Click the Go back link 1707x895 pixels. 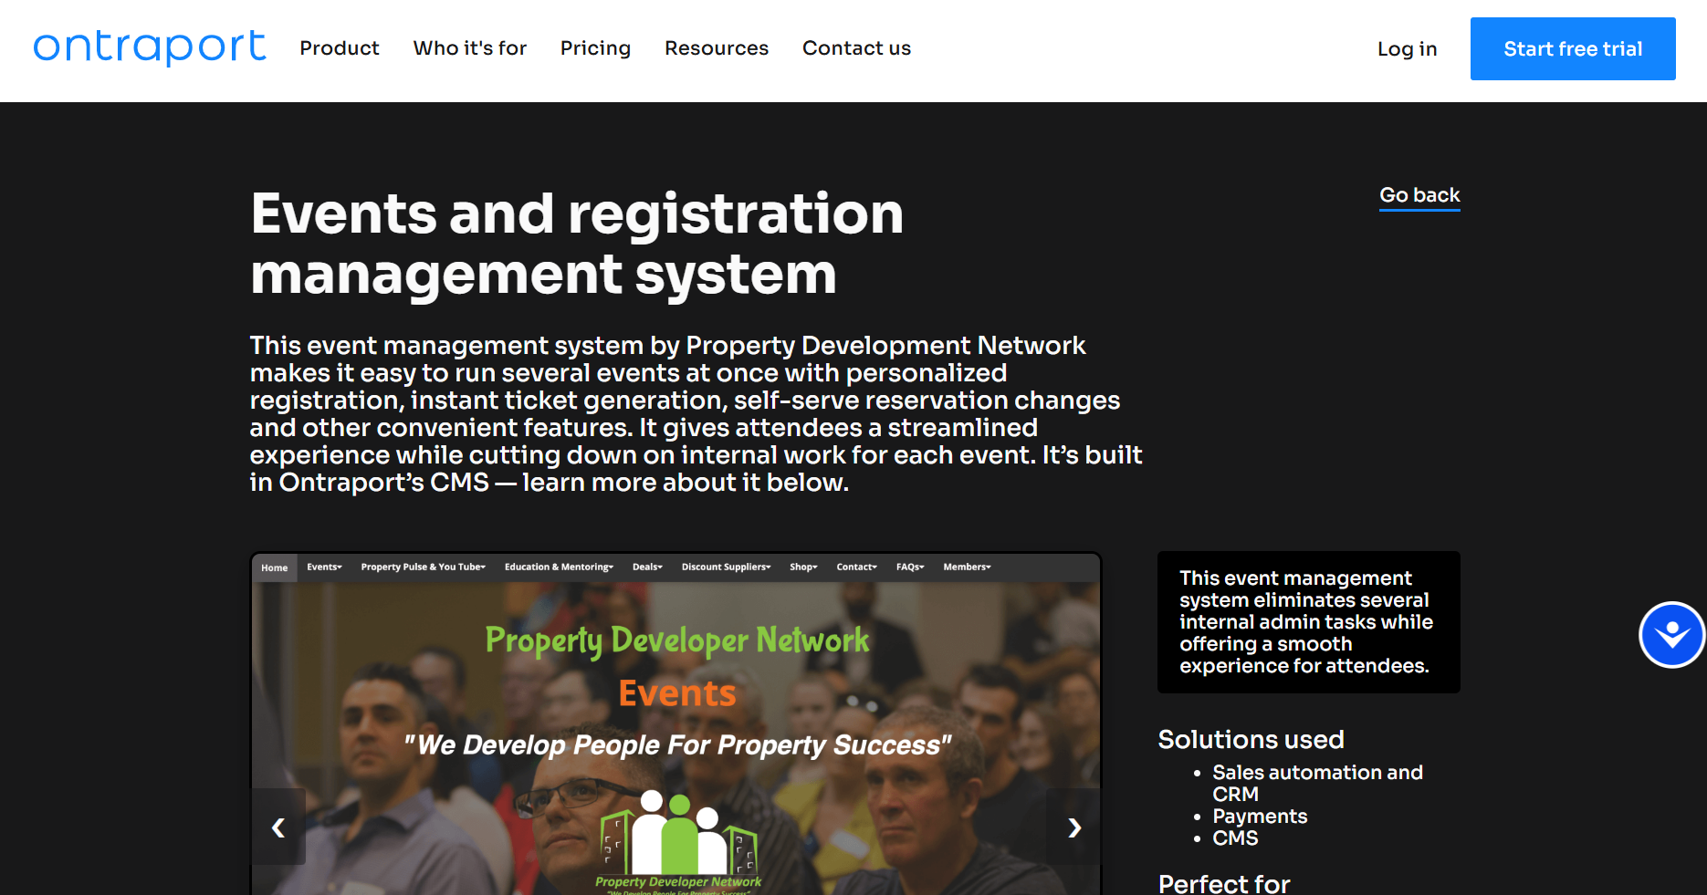coord(1419,195)
